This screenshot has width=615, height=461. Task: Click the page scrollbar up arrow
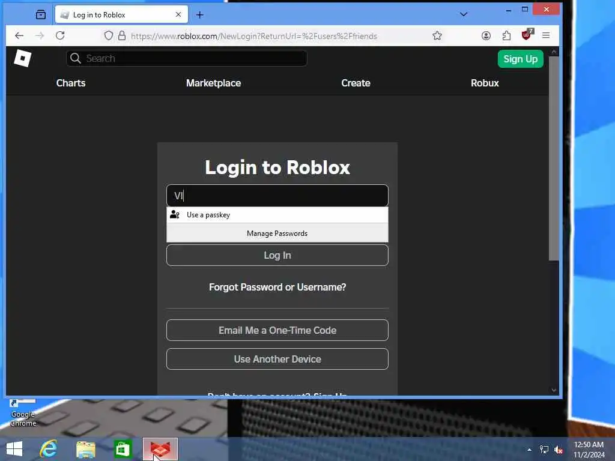click(x=554, y=52)
